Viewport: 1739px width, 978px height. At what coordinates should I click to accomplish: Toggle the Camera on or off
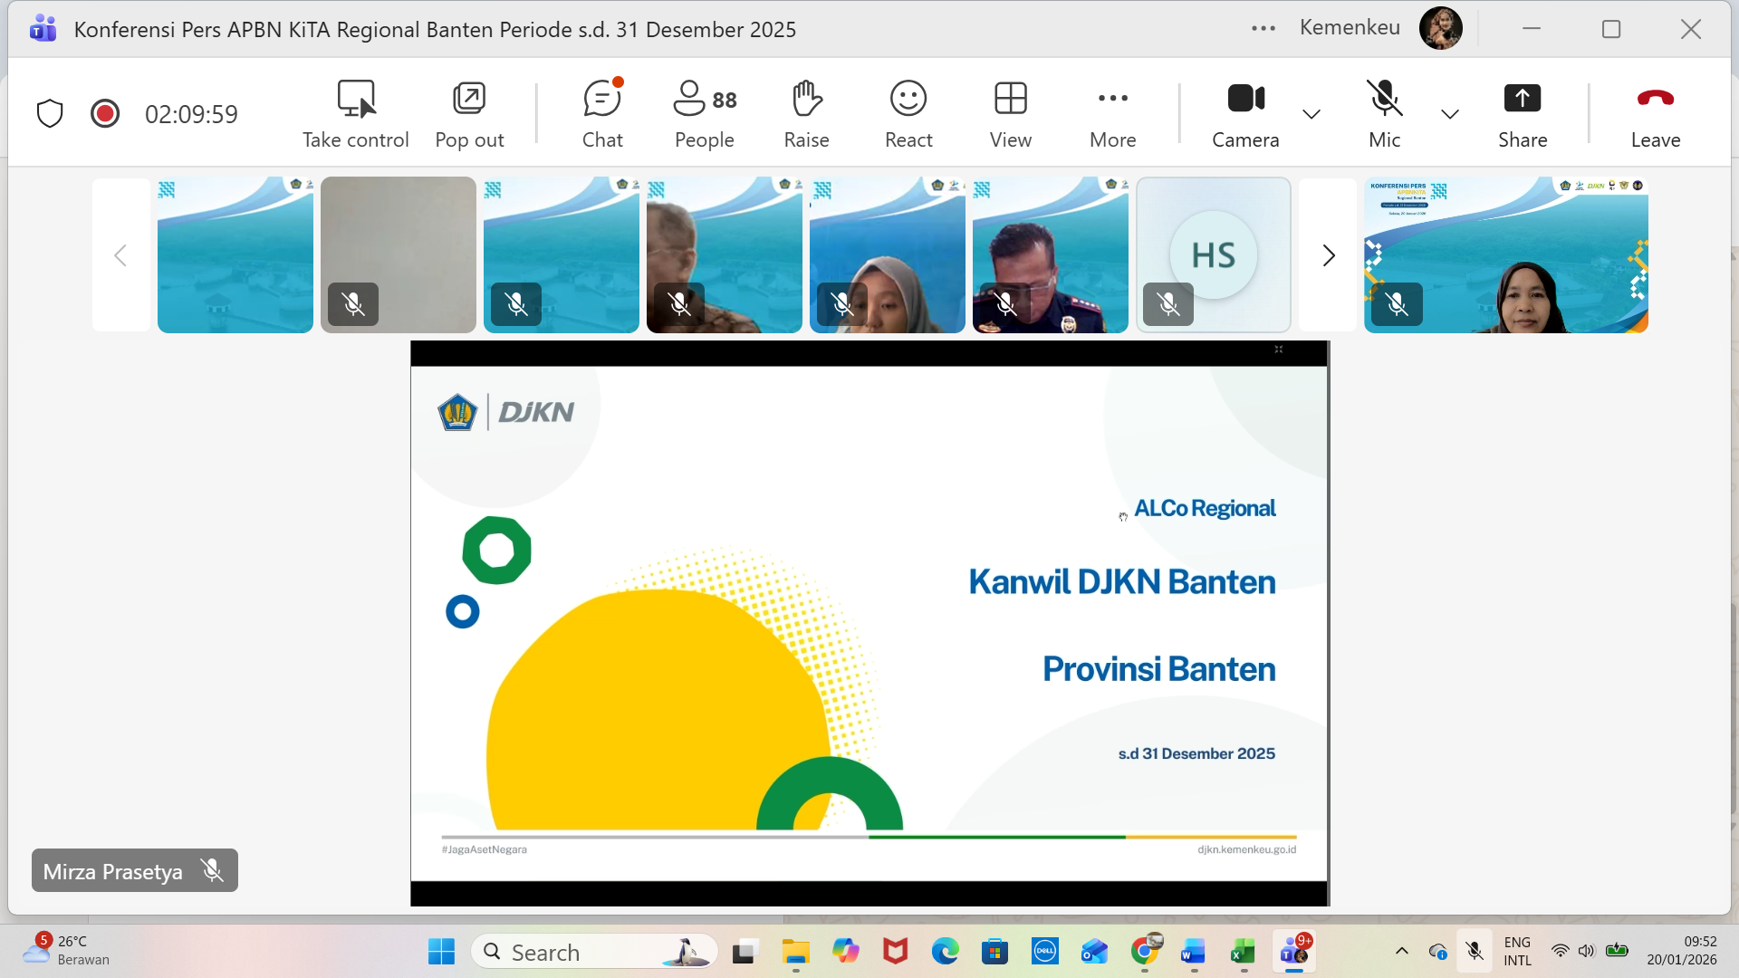coord(1245,114)
